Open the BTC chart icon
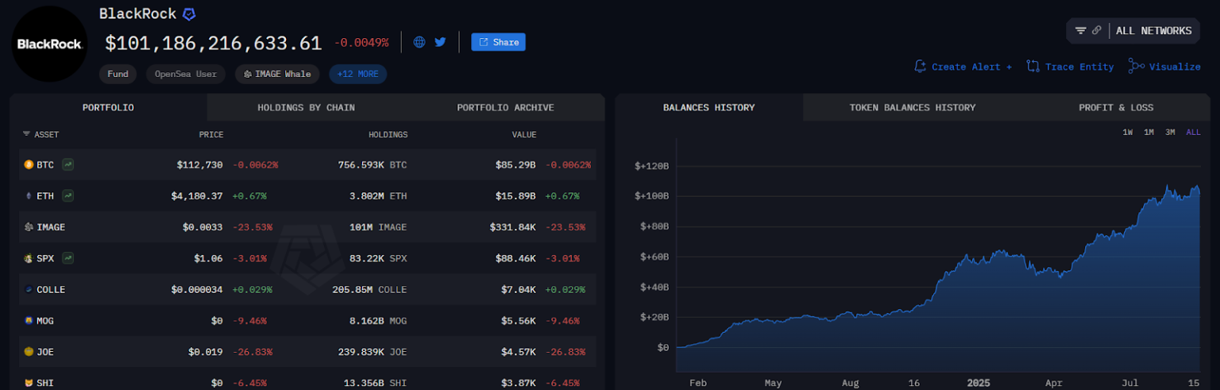The height and width of the screenshot is (390, 1220). click(68, 164)
